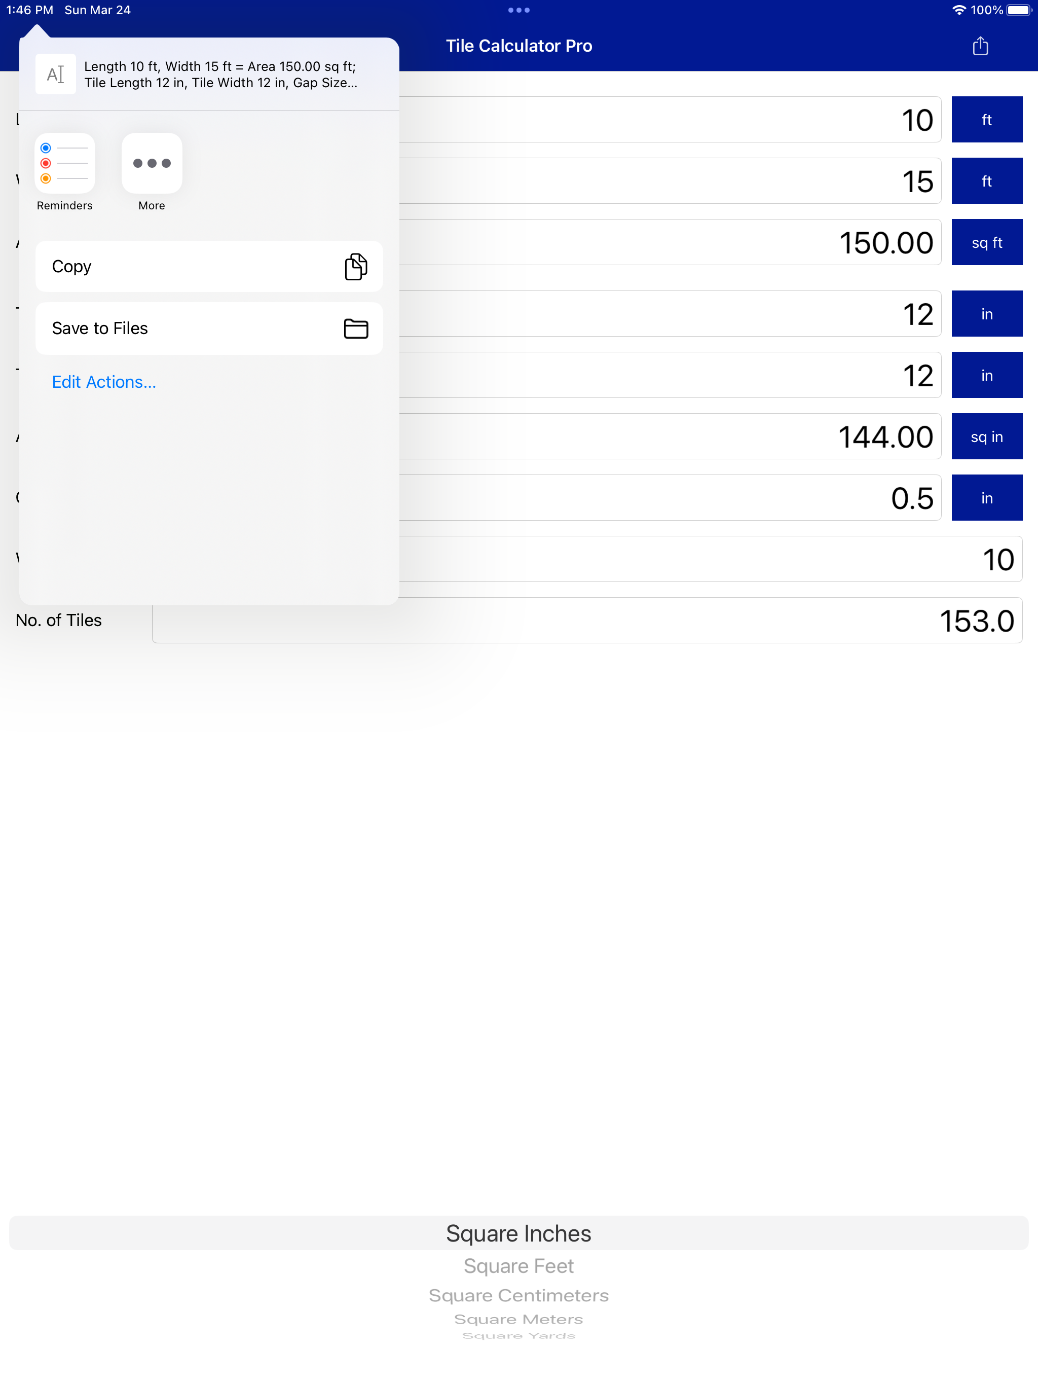1038x1385 pixels.
Task: Change the unit of the 0.5 gap size
Action: coord(987,498)
